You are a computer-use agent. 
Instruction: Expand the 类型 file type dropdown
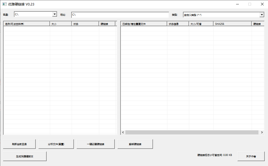[262, 15]
